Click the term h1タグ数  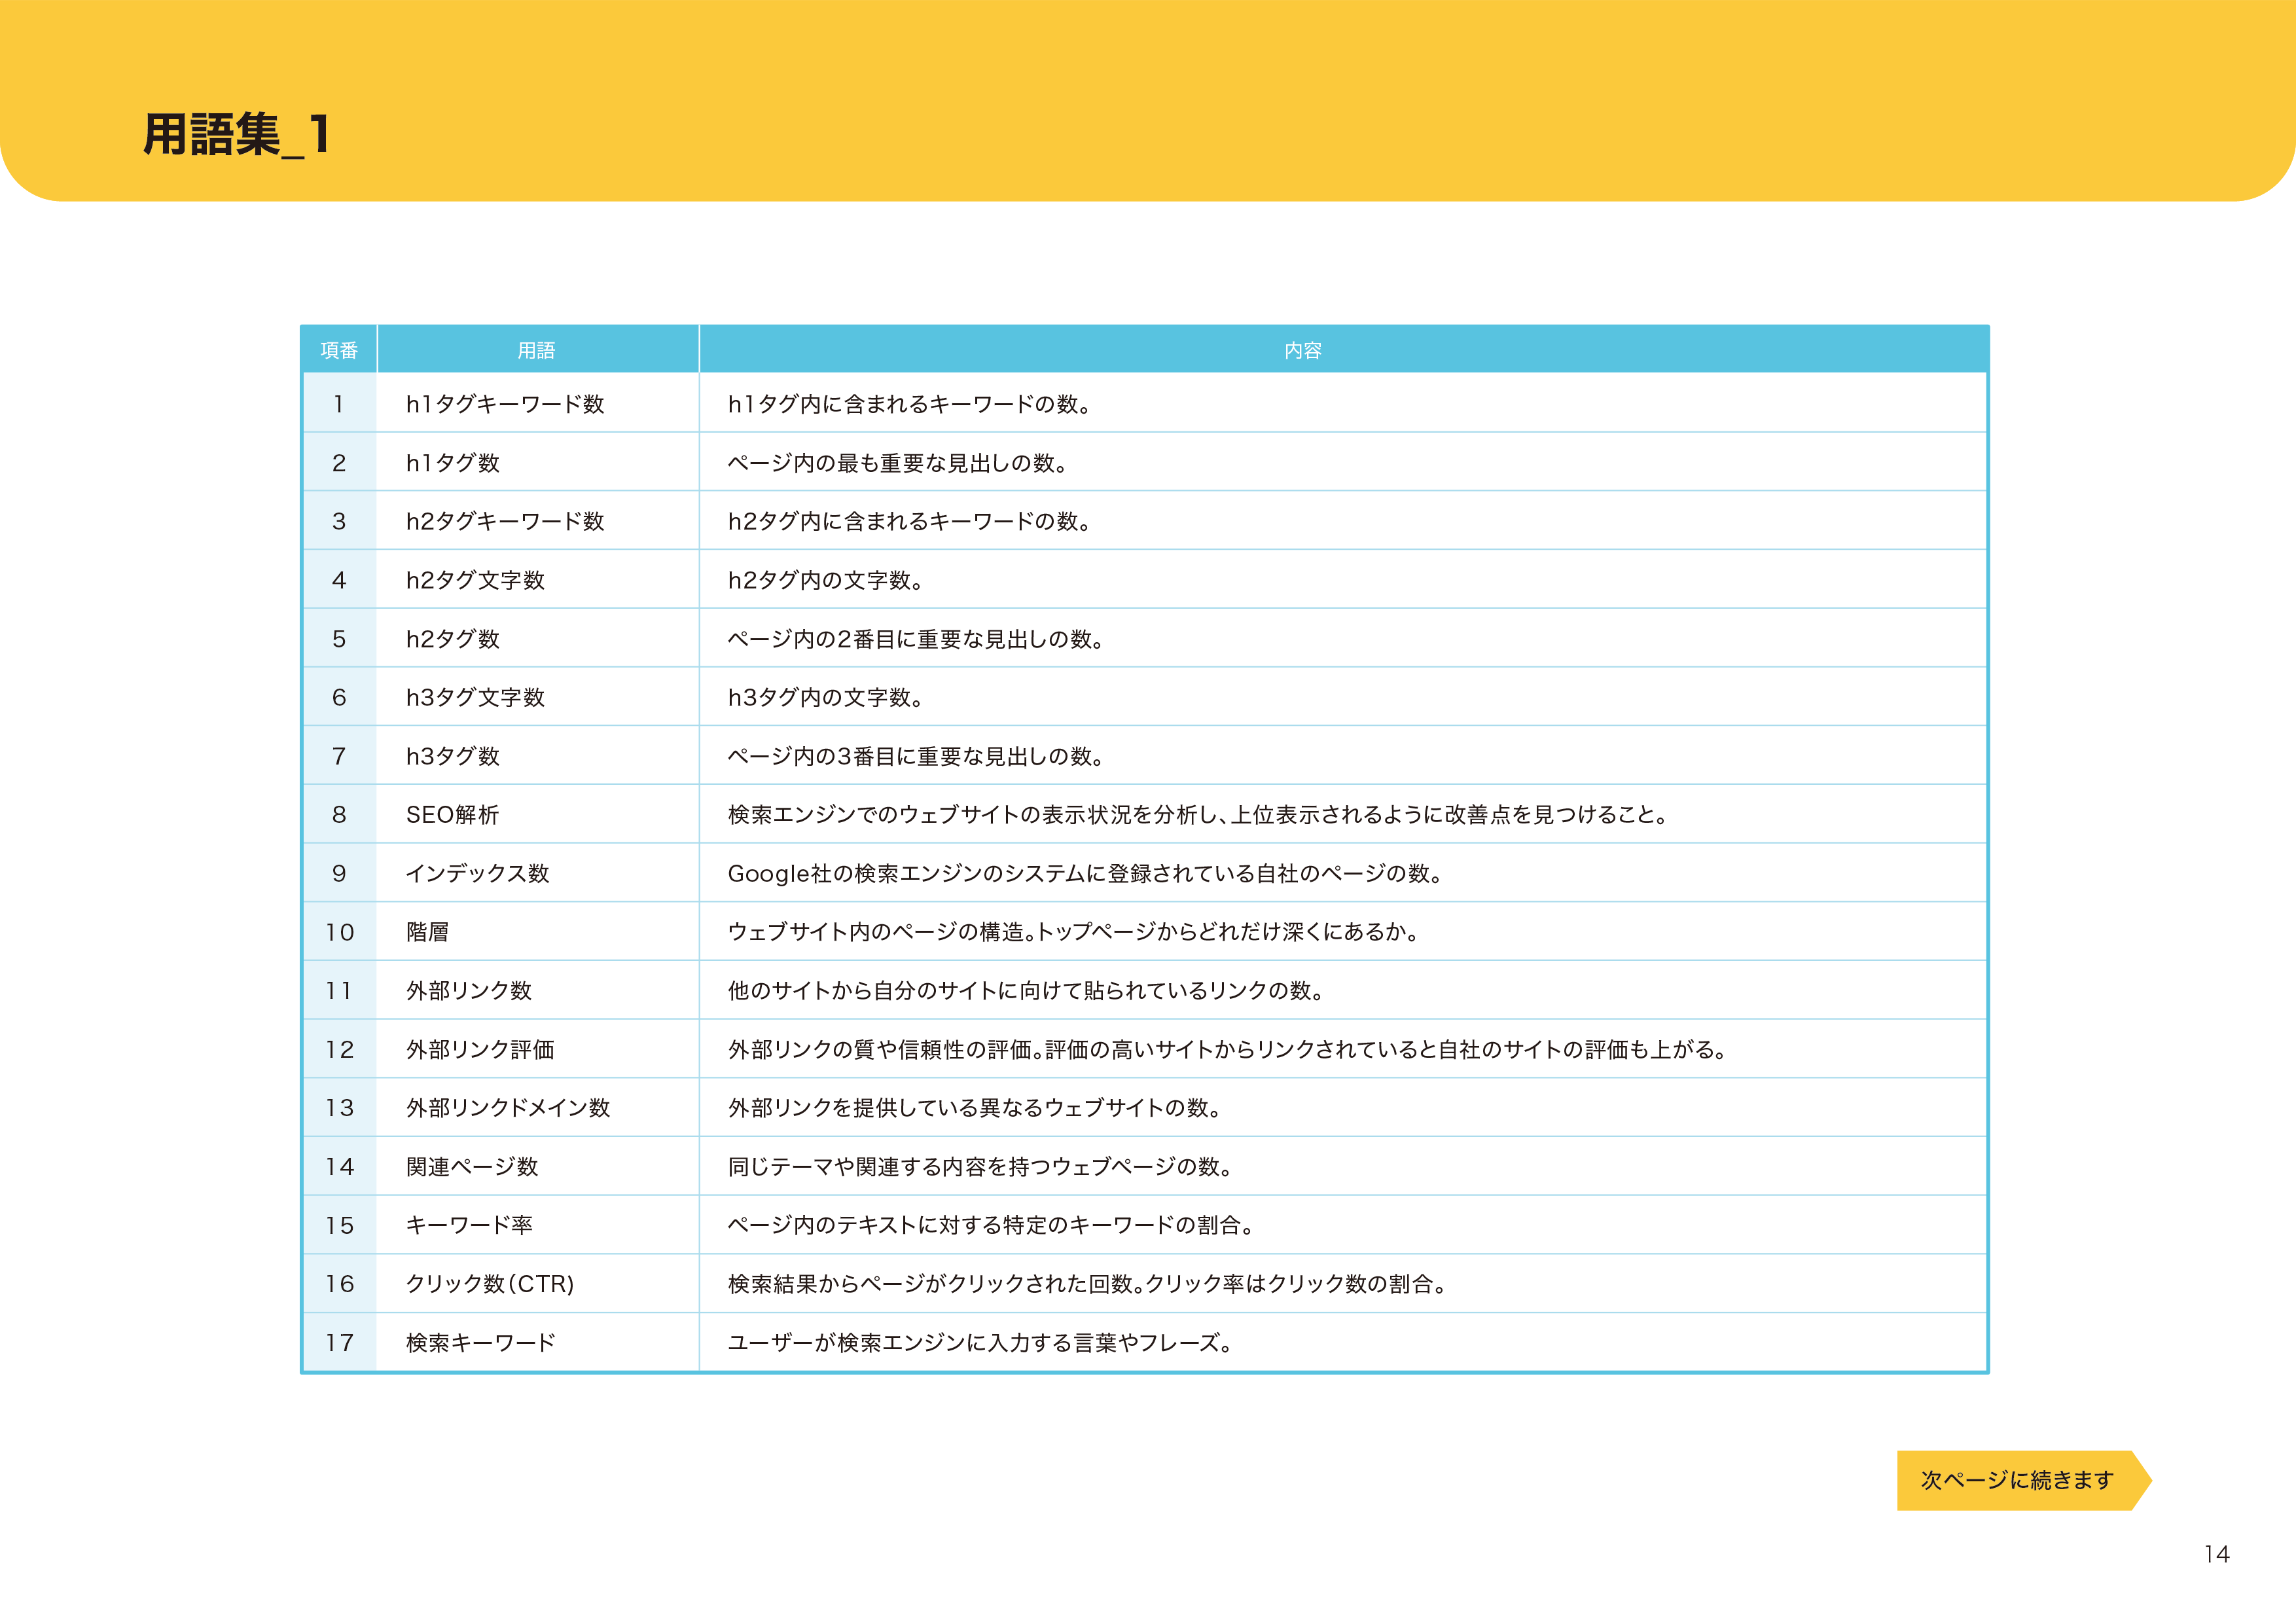tap(452, 463)
